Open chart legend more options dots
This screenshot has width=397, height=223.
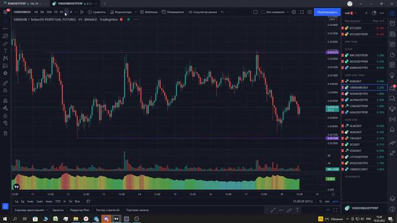(x=136, y=19)
